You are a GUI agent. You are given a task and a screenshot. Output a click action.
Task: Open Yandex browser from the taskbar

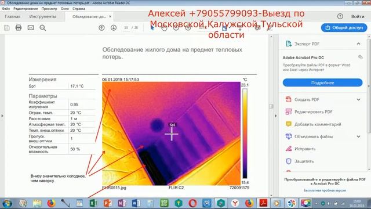coord(235,203)
